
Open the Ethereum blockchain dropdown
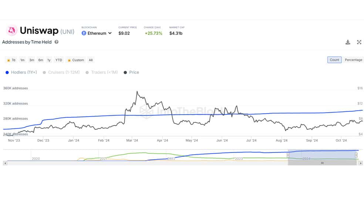(x=97, y=33)
